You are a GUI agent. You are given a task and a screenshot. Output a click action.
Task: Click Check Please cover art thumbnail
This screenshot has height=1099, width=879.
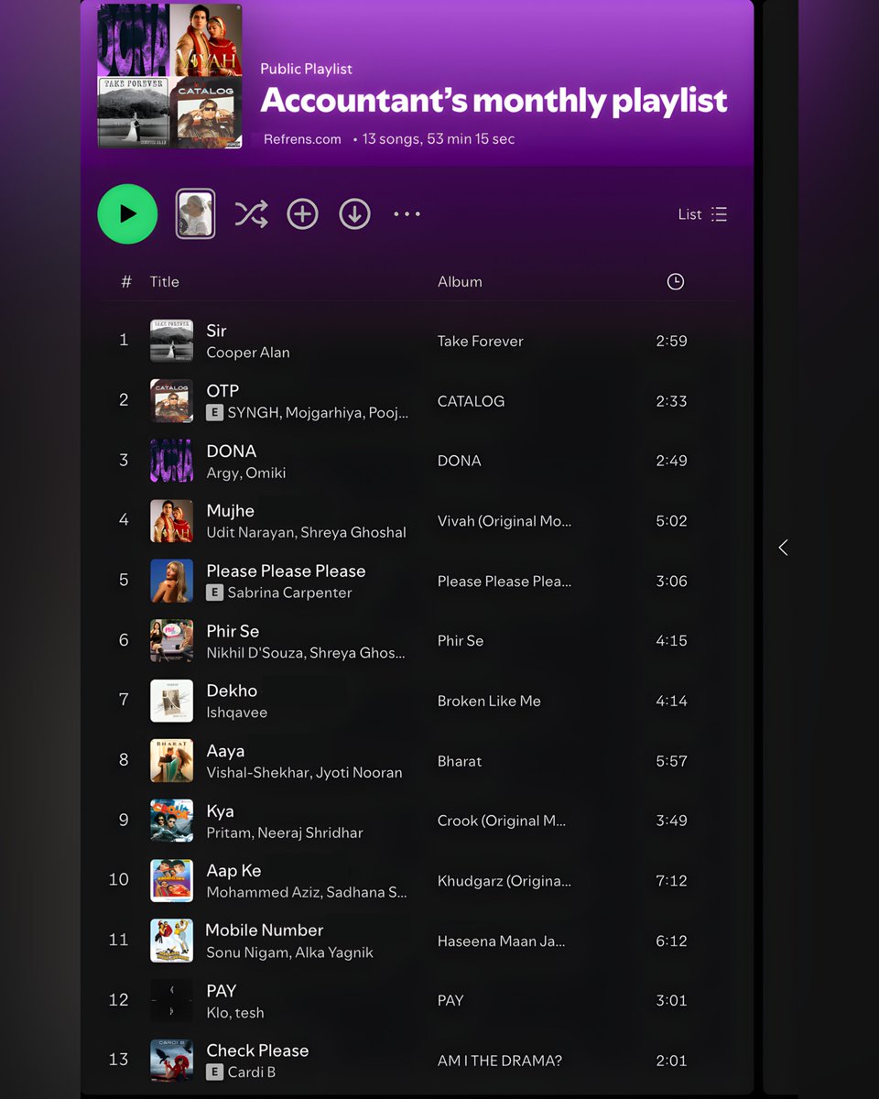tap(171, 1061)
